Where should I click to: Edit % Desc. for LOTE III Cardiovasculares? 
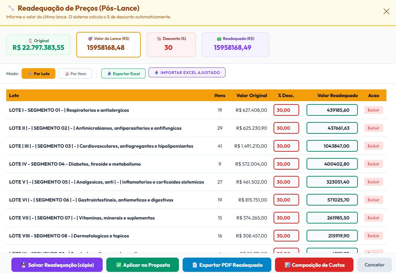point(286,146)
